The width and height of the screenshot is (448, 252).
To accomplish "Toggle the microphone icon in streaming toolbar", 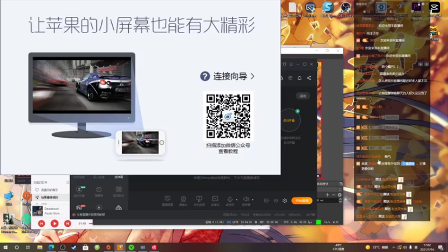I will (x=230, y=199).
